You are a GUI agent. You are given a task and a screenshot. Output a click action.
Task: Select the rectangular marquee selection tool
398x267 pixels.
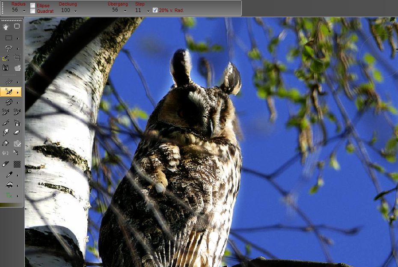(x=8, y=38)
